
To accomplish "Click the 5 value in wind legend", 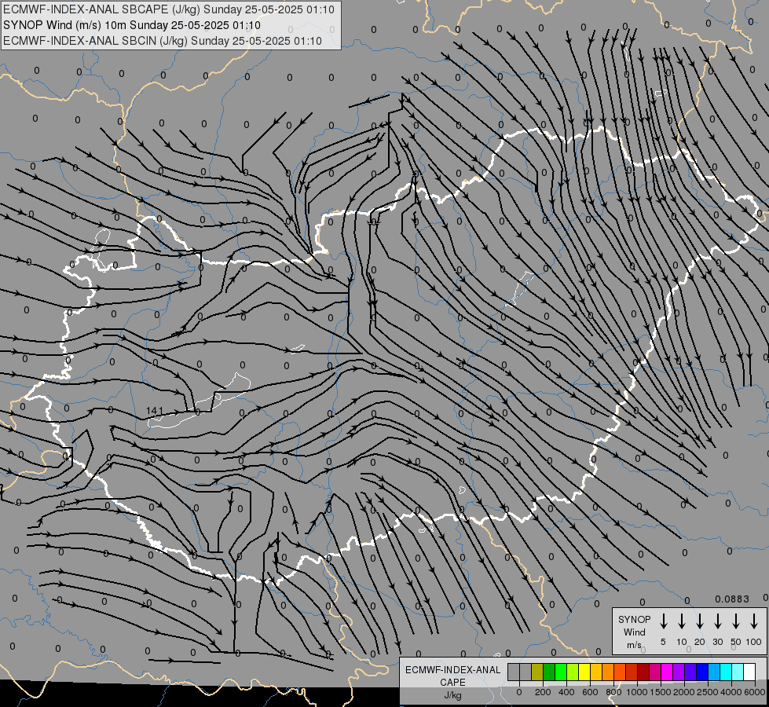I will 663,642.
